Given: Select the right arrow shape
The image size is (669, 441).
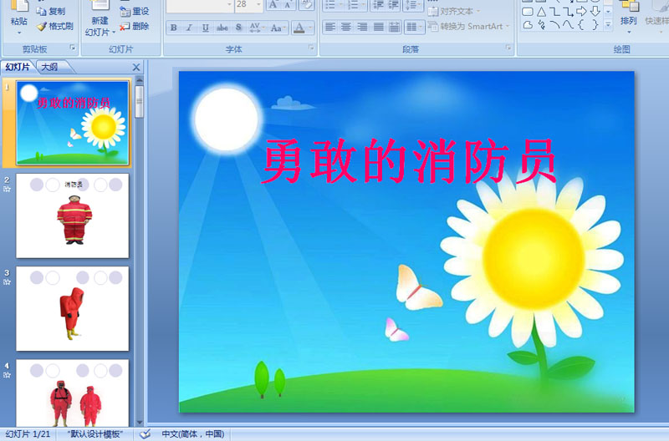Looking at the screenshot, I should tap(581, 12).
